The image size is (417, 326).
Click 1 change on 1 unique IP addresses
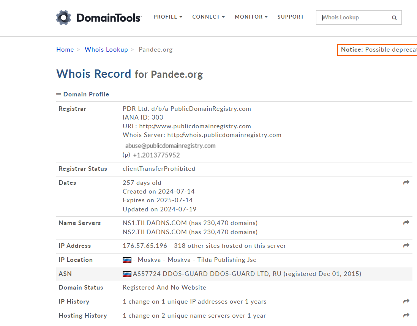tap(194, 302)
